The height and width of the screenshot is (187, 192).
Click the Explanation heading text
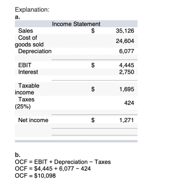tap(32, 10)
